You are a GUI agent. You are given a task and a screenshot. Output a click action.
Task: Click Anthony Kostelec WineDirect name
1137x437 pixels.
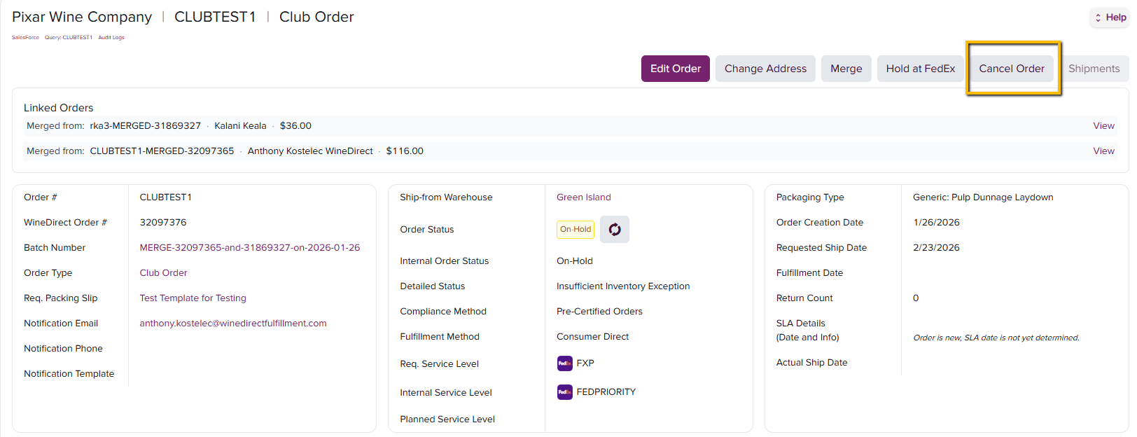tap(310, 151)
